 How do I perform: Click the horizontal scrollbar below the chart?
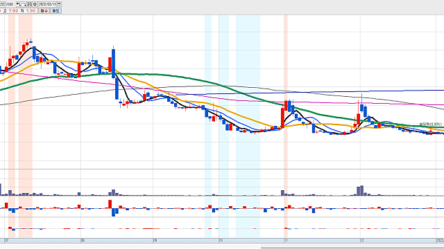tap(352, 248)
